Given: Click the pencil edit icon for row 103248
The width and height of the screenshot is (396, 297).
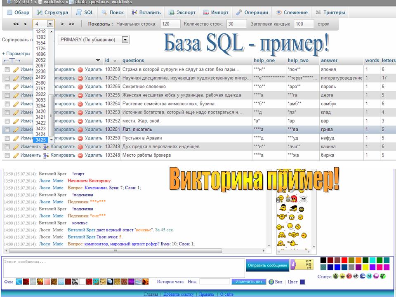Looking at the screenshot, I should 16,155.
